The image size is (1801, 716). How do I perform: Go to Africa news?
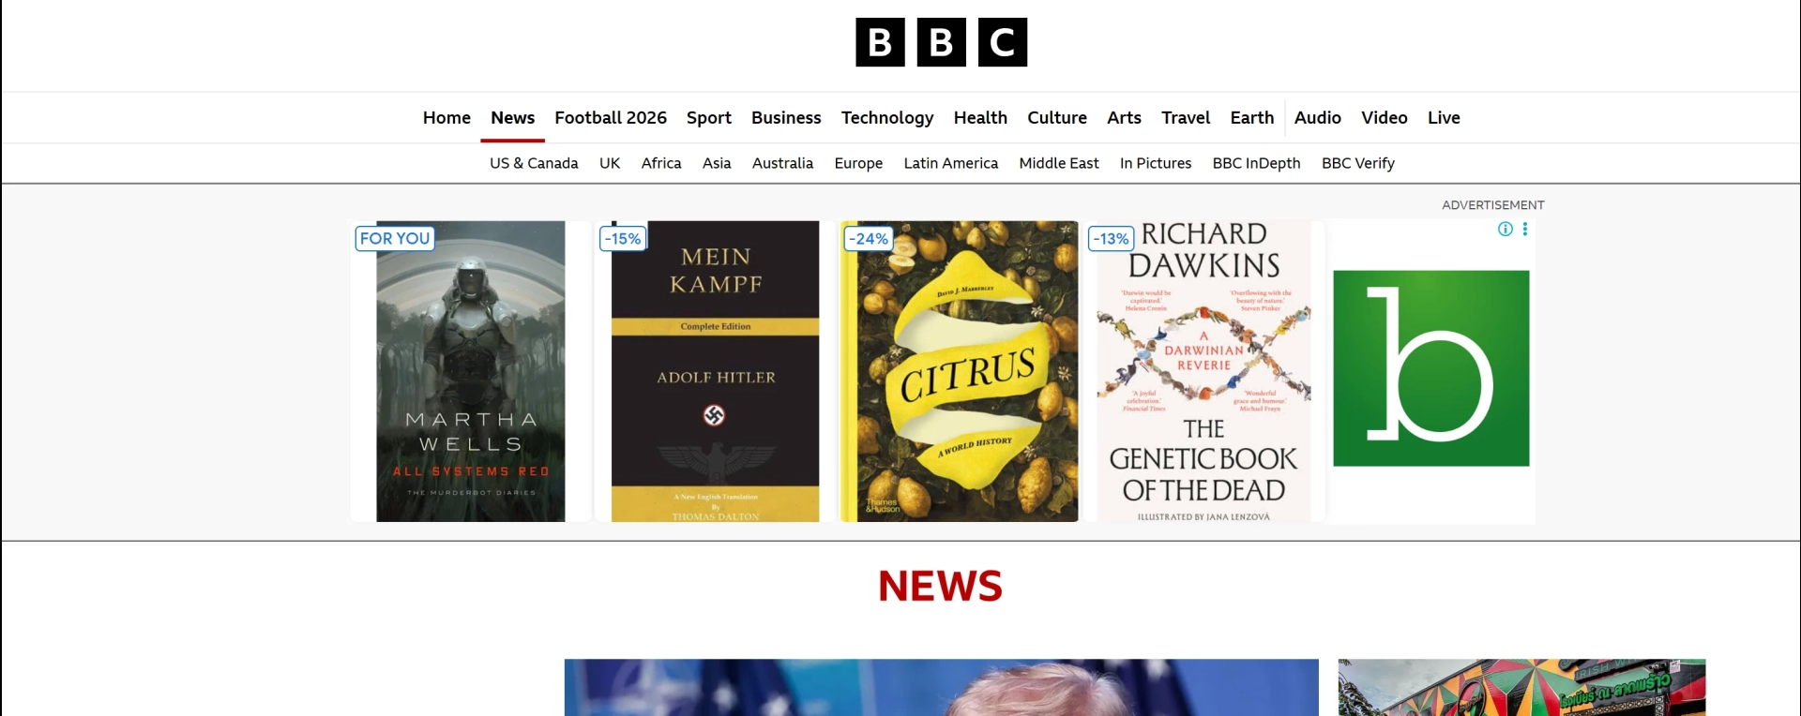pyautogui.click(x=661, y=163)
